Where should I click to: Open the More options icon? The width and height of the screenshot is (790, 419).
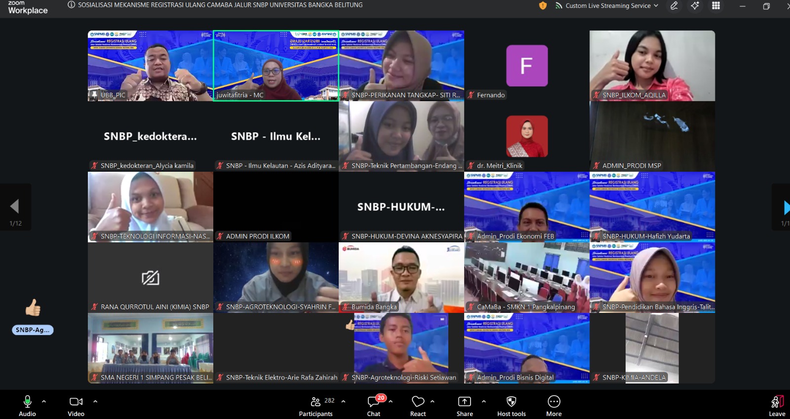pyautogui.click(x=554, y=402)
